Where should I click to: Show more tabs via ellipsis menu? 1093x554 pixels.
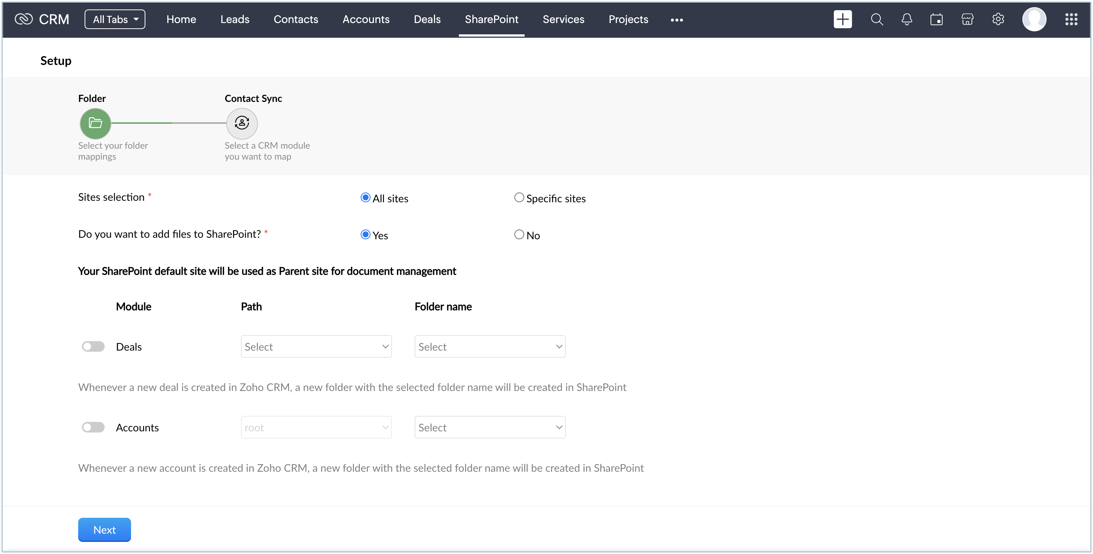tap(677, 20)
